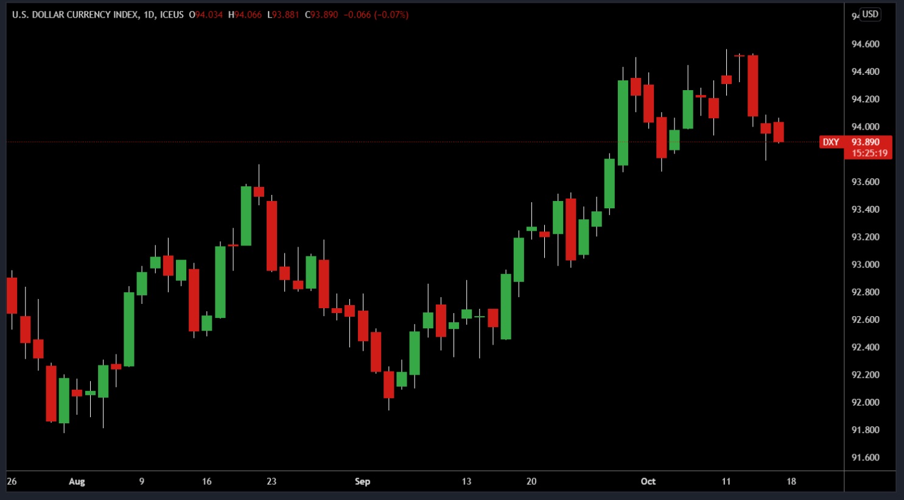Click the 93.400 price axis label
904x500 pixels.
865,209
